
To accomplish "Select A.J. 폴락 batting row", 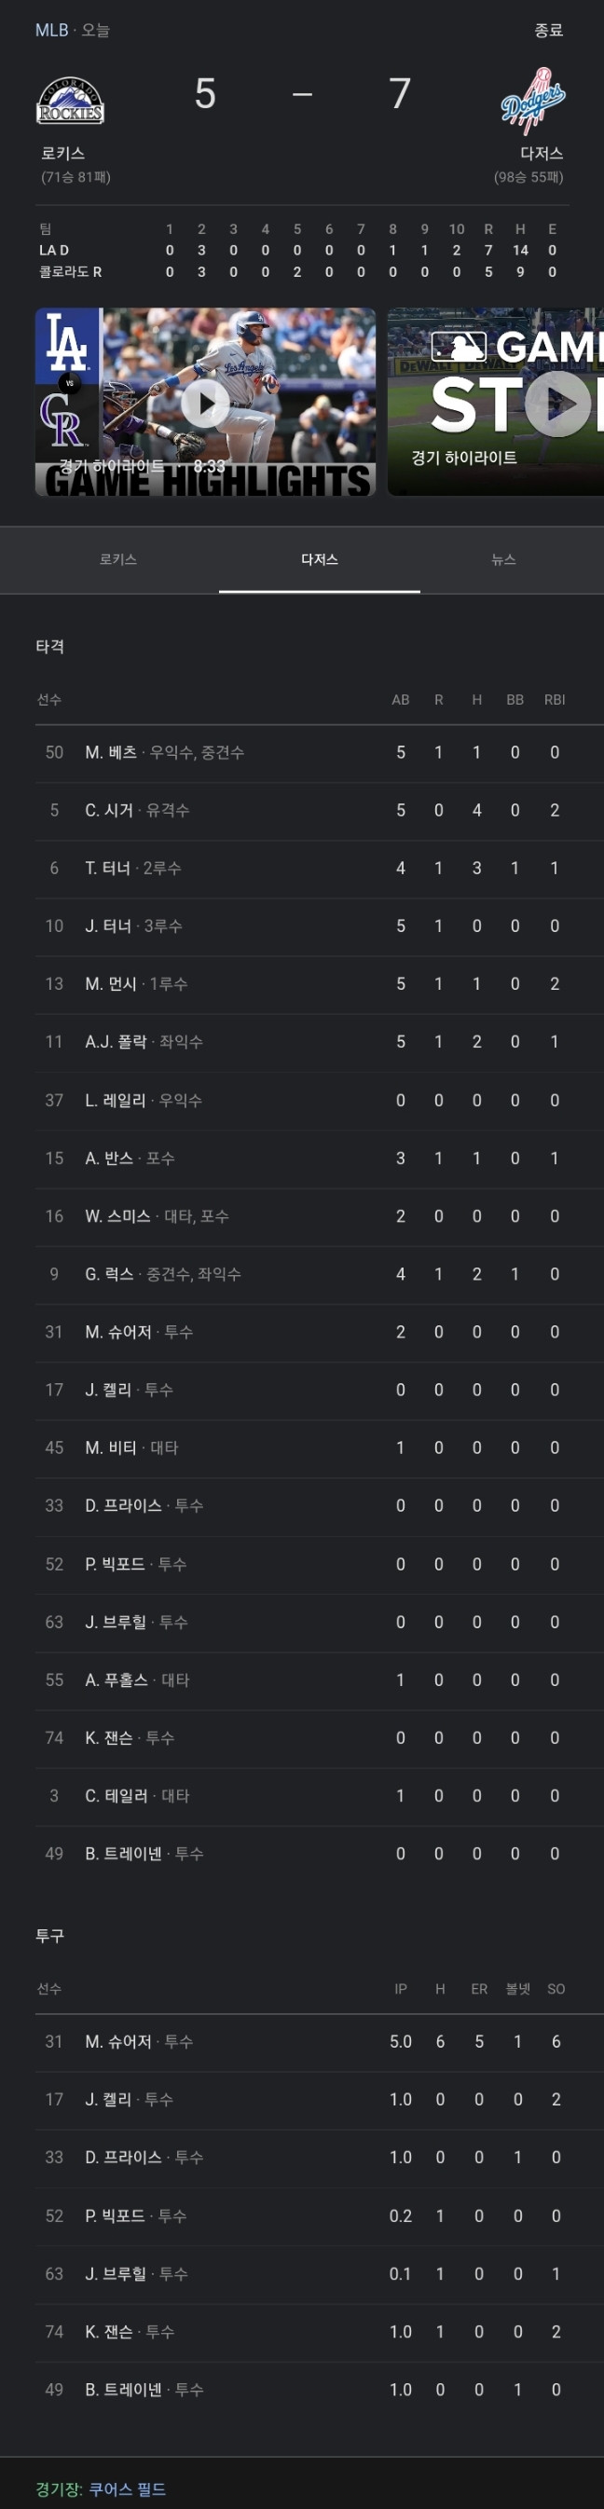I will point(302,1041).
